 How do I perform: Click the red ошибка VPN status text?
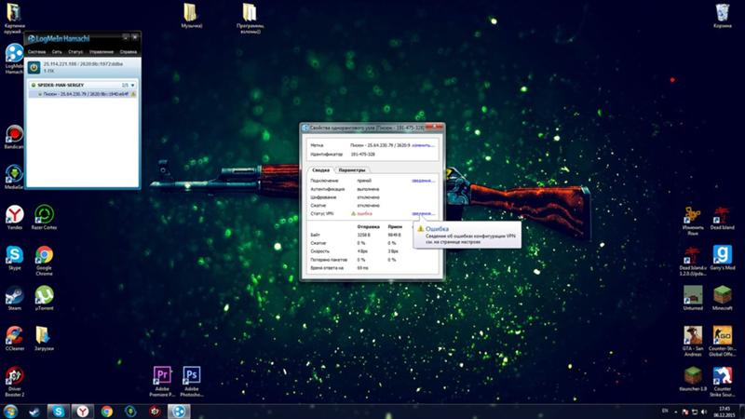364,214
